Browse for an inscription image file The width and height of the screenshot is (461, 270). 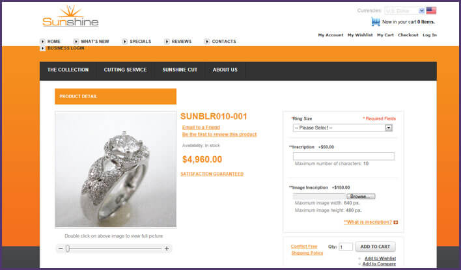[361, 196]
